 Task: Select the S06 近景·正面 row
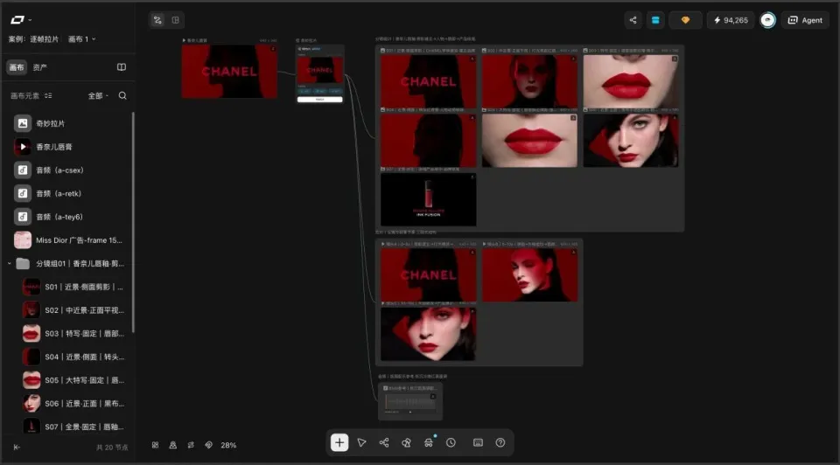pos(73,404)
